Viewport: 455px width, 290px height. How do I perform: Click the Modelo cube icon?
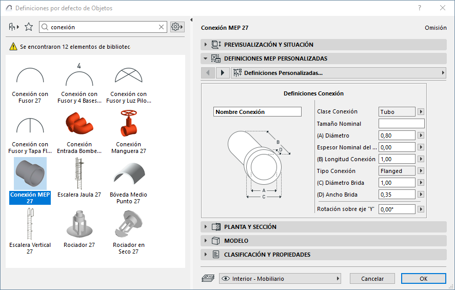click(x=215, y=241)
